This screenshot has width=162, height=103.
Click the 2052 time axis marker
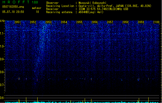[33, 22]
